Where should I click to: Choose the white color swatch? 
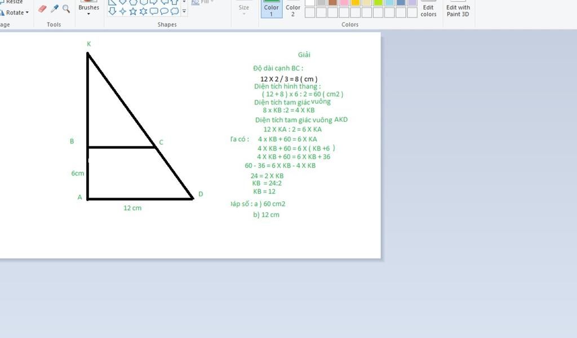pos(310,2)
